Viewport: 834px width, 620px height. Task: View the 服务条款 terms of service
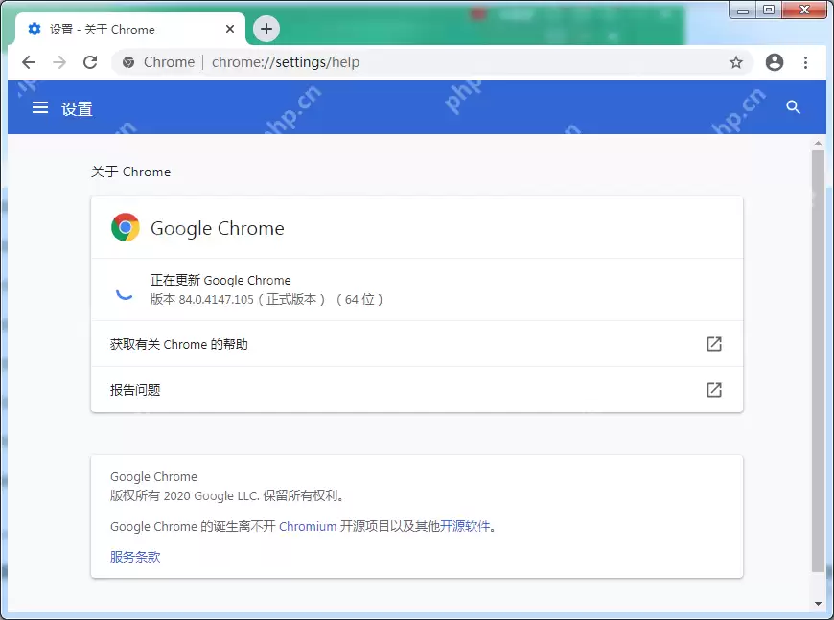tap(134, 557)
